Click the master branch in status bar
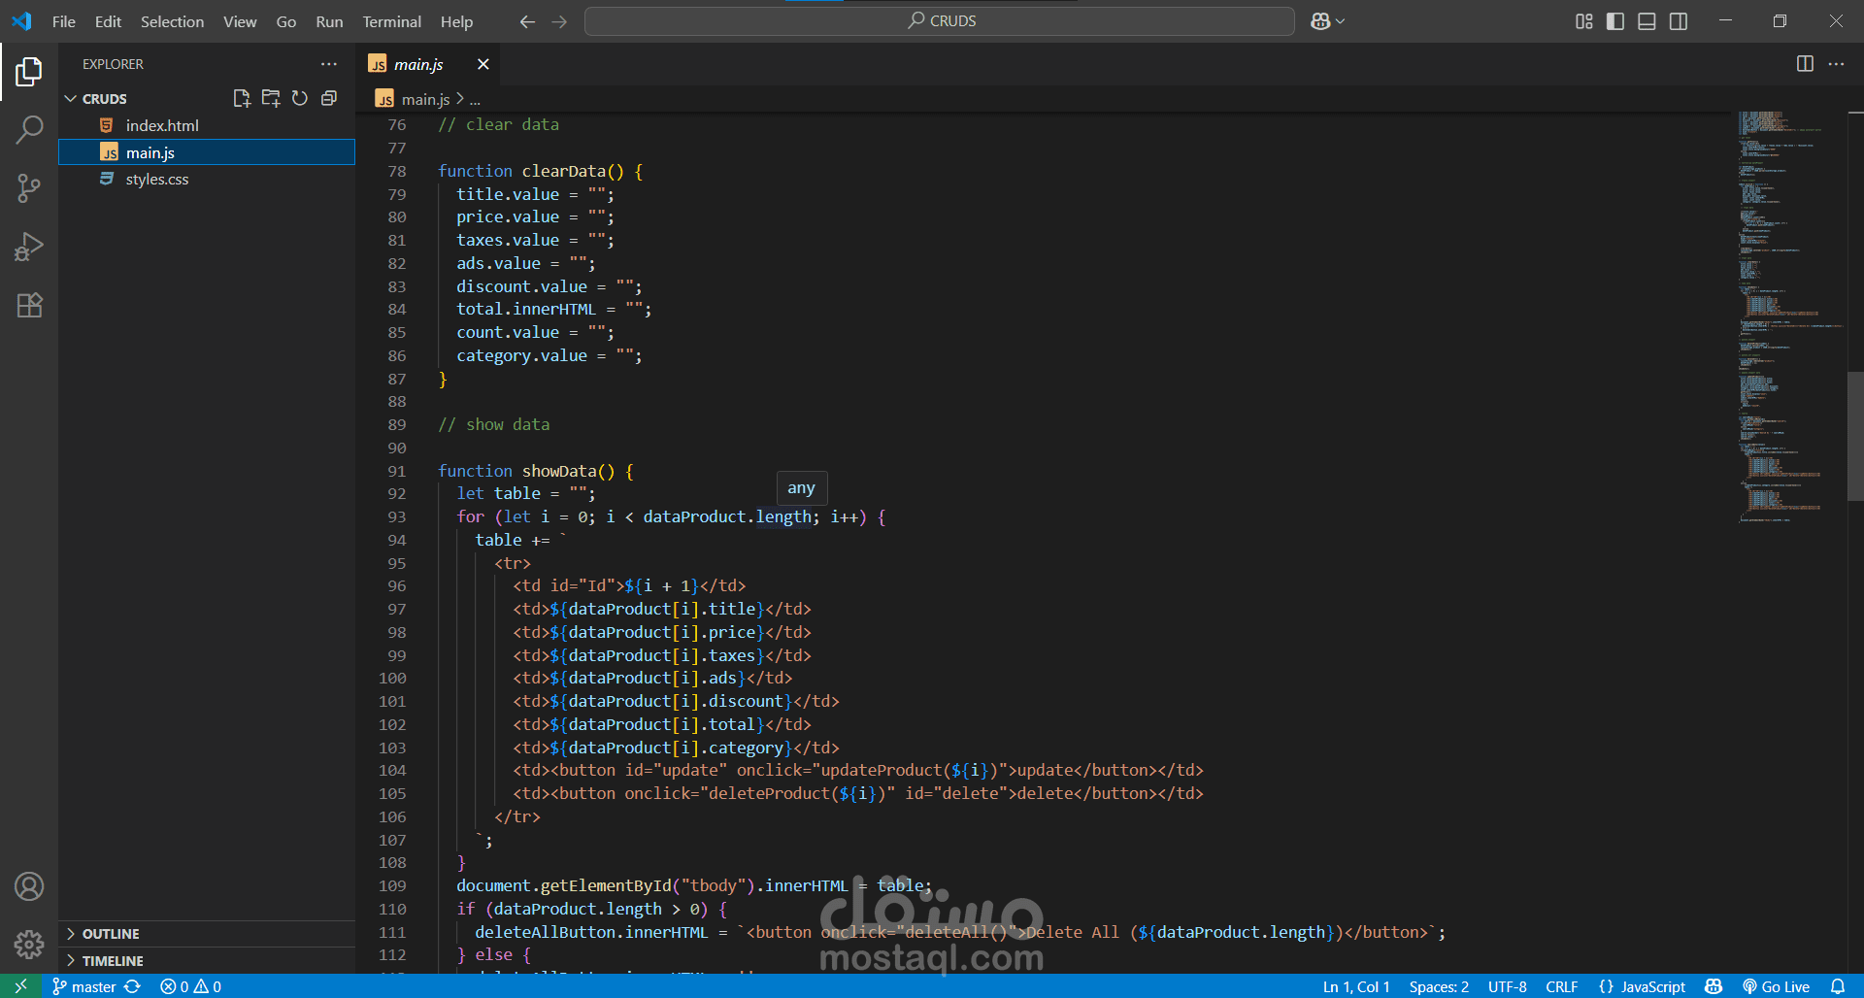 [84, 986]
